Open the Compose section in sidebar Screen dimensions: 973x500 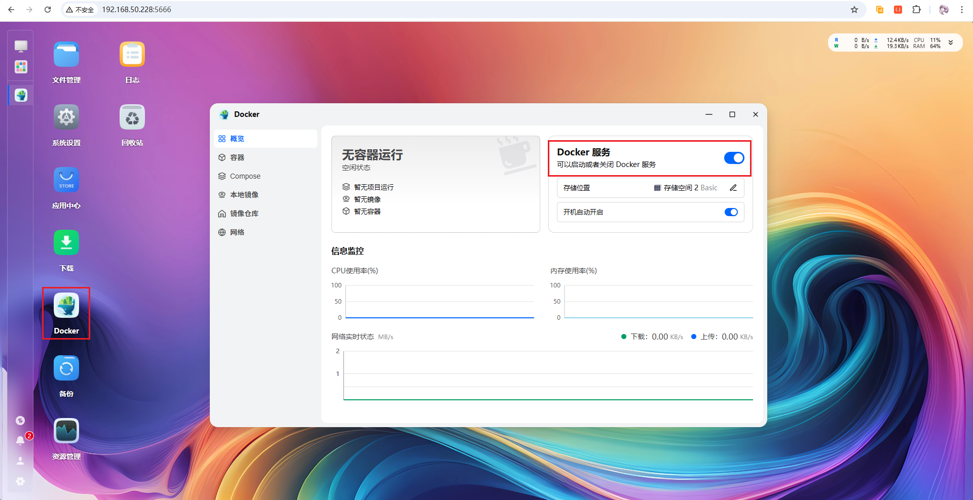tap(245, 176)
